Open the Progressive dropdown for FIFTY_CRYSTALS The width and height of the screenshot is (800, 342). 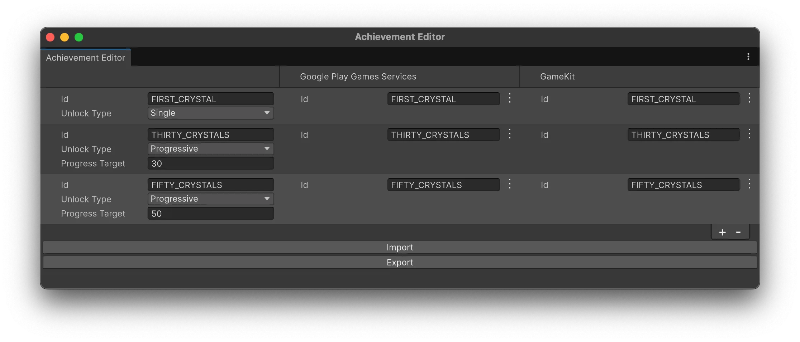pos(210,199)
